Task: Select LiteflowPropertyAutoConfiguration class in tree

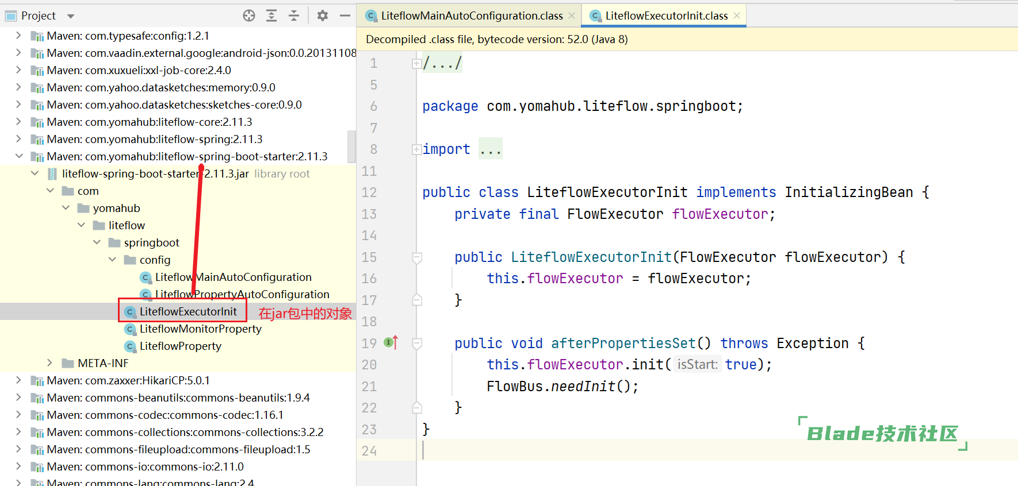Action: (x=242, y=294)
